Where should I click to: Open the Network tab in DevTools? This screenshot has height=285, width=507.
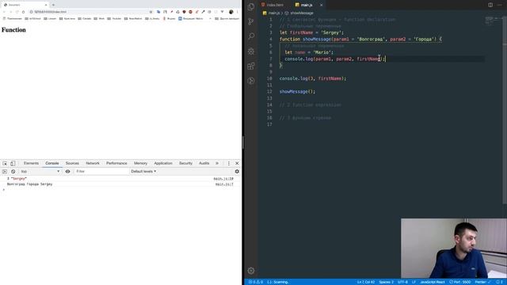click(x=93, y=164)
